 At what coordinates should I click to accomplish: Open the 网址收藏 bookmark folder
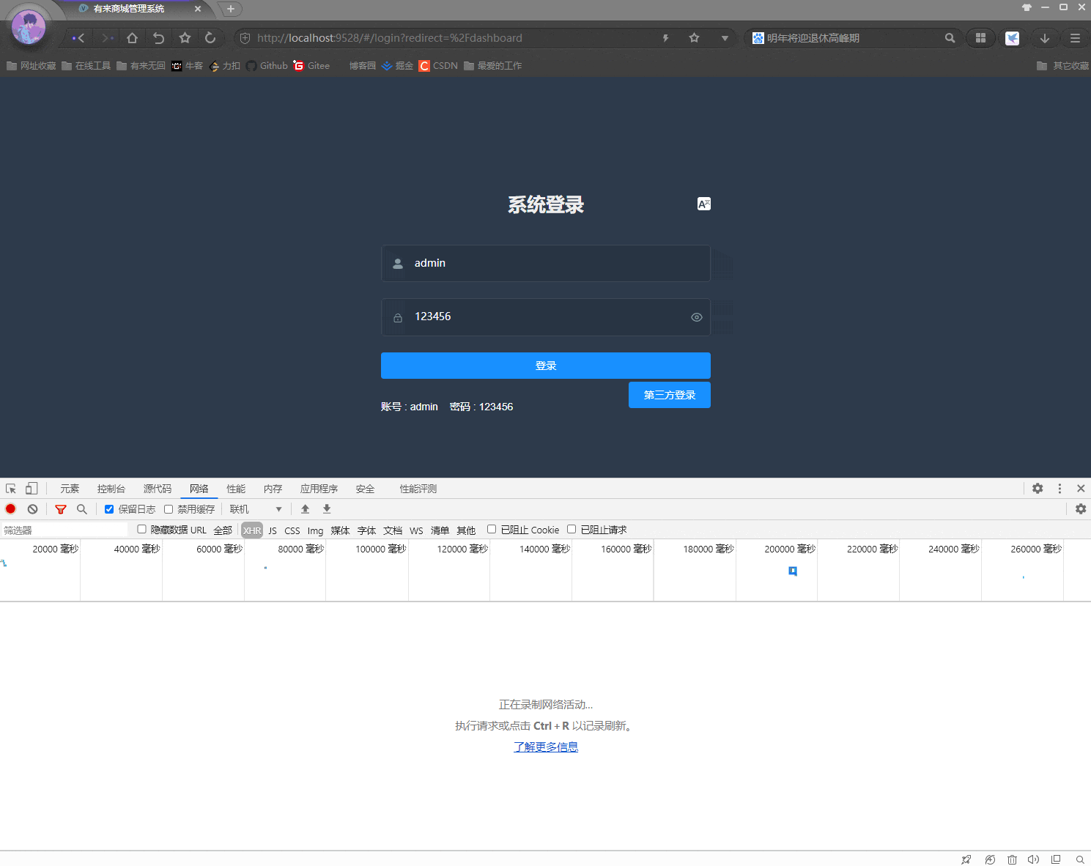(x=32, y=66)
